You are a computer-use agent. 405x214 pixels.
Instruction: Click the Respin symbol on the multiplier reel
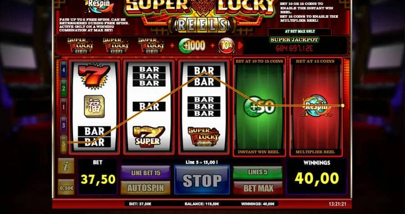[316, 106]
